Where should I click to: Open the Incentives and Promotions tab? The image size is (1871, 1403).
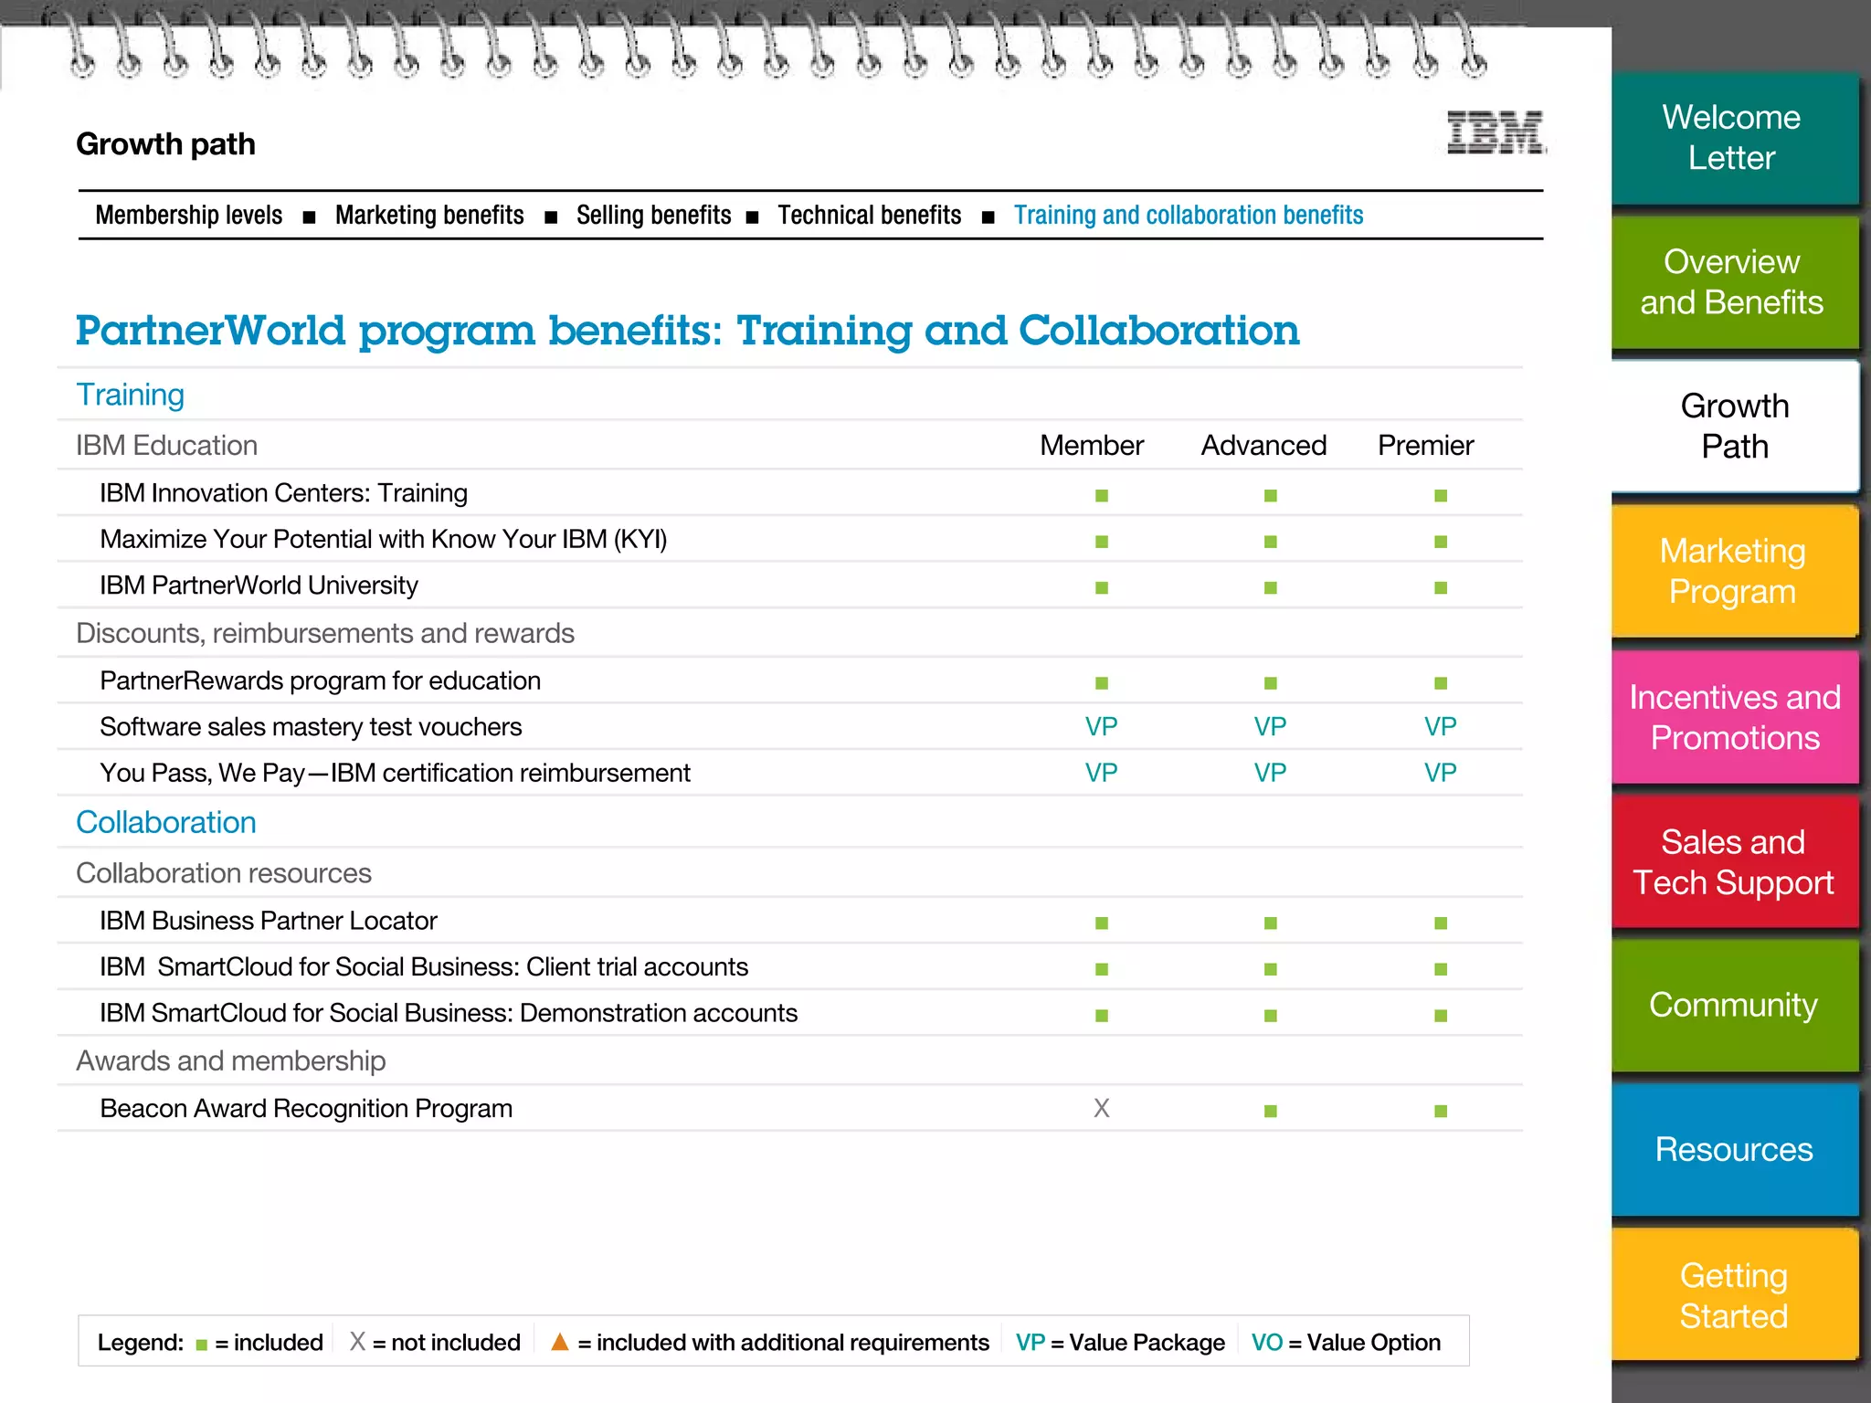pos(1734,717)
